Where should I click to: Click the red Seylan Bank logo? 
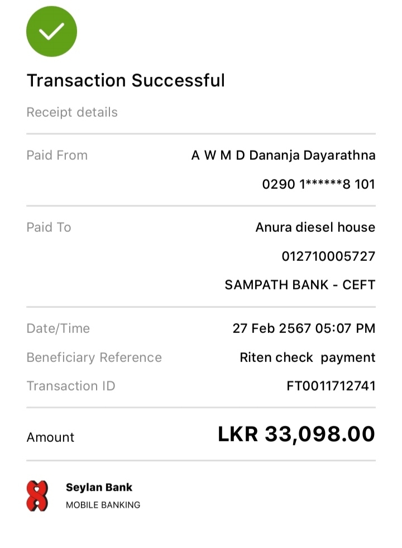tap(37, 495)
